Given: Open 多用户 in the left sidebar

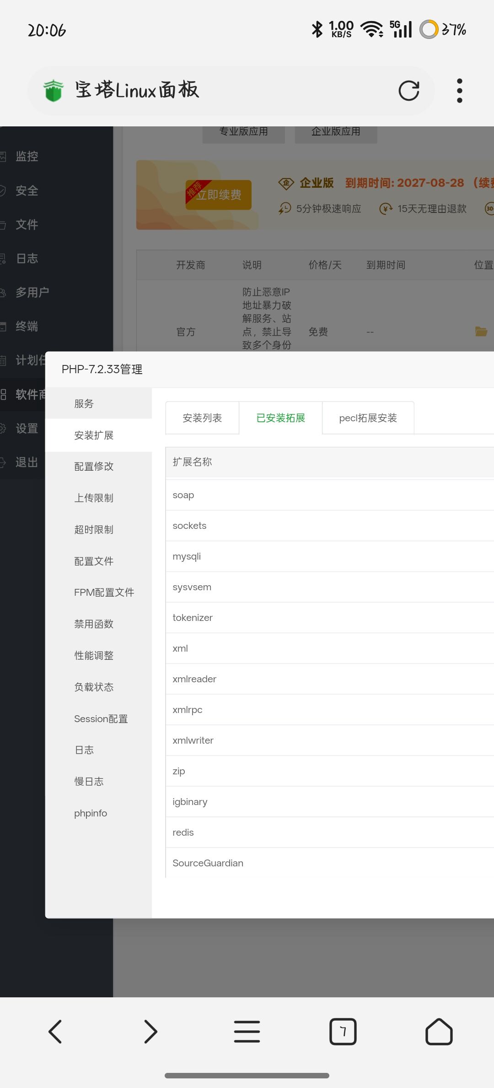Looking at the screenshot, I should pyautogui.click(x=32, y=292).
